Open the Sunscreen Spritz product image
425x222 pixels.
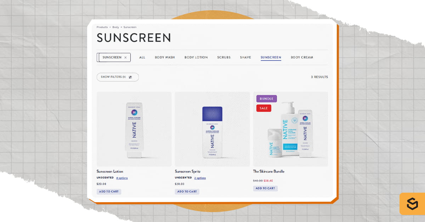pyautogui.click(x=212, y=129)
